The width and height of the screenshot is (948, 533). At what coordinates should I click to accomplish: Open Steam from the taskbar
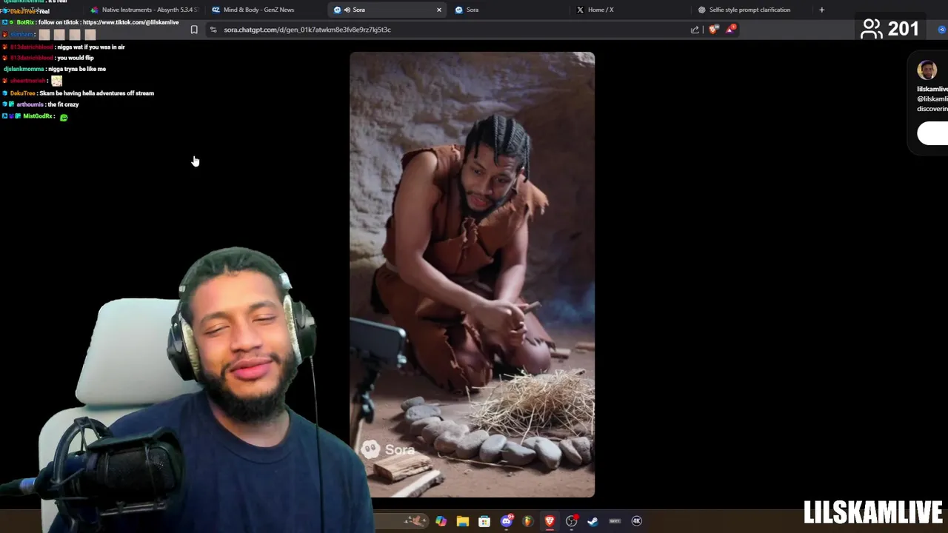tap(593, 521)
